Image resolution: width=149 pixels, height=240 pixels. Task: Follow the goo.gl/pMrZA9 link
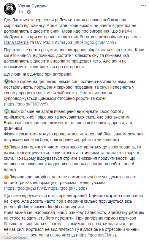coord(95,42)
